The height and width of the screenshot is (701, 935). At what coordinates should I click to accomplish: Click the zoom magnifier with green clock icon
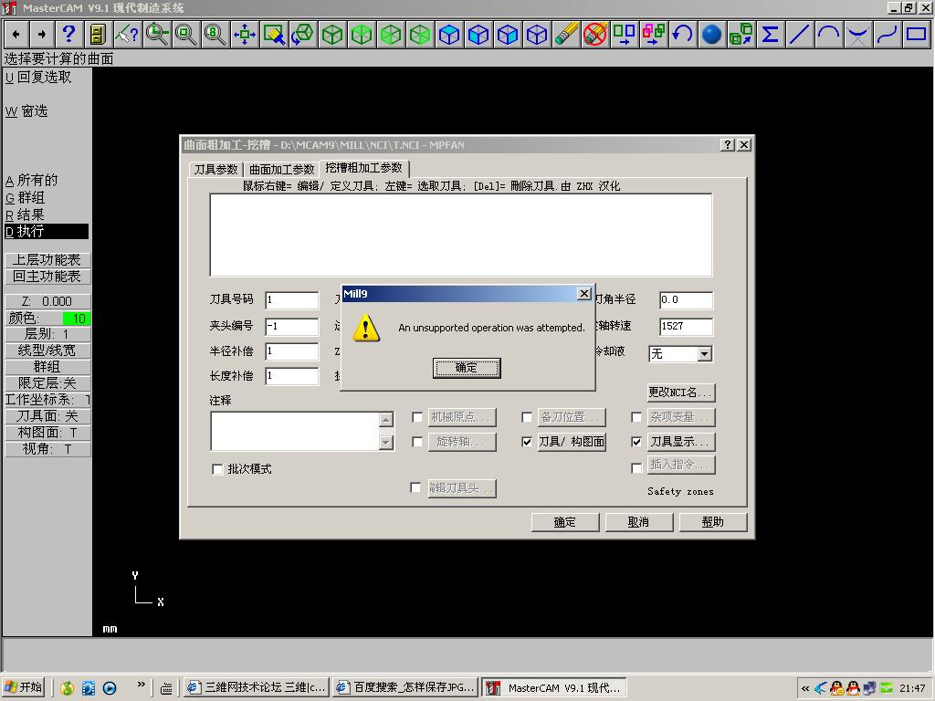[x=157, y=35]
